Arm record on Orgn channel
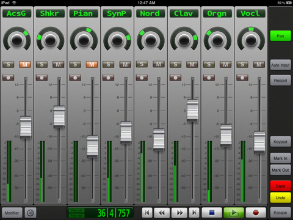The image size is (293, 220). (x=209, y=78)
